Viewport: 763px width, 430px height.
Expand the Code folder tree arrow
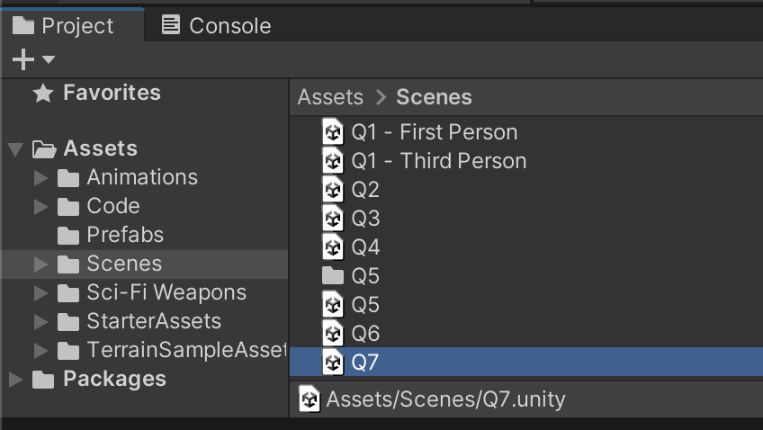[40, 207]
